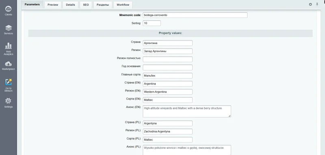Click the pin icon at top right
Image resolution: width=325 pixels, height=155 pixels.
tap(317, 4)
